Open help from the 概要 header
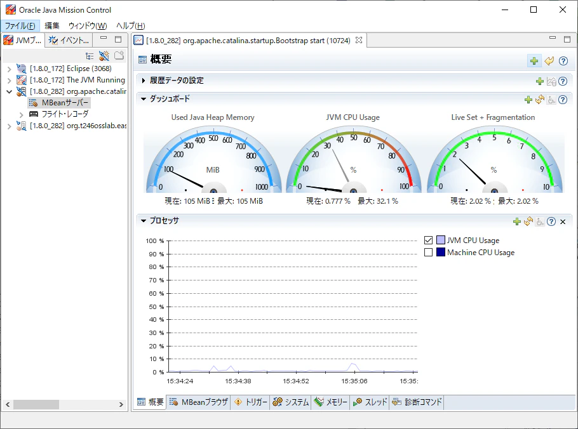Image resolution: width=578 pixels, height=429 pixels. (x=563, y=61)
